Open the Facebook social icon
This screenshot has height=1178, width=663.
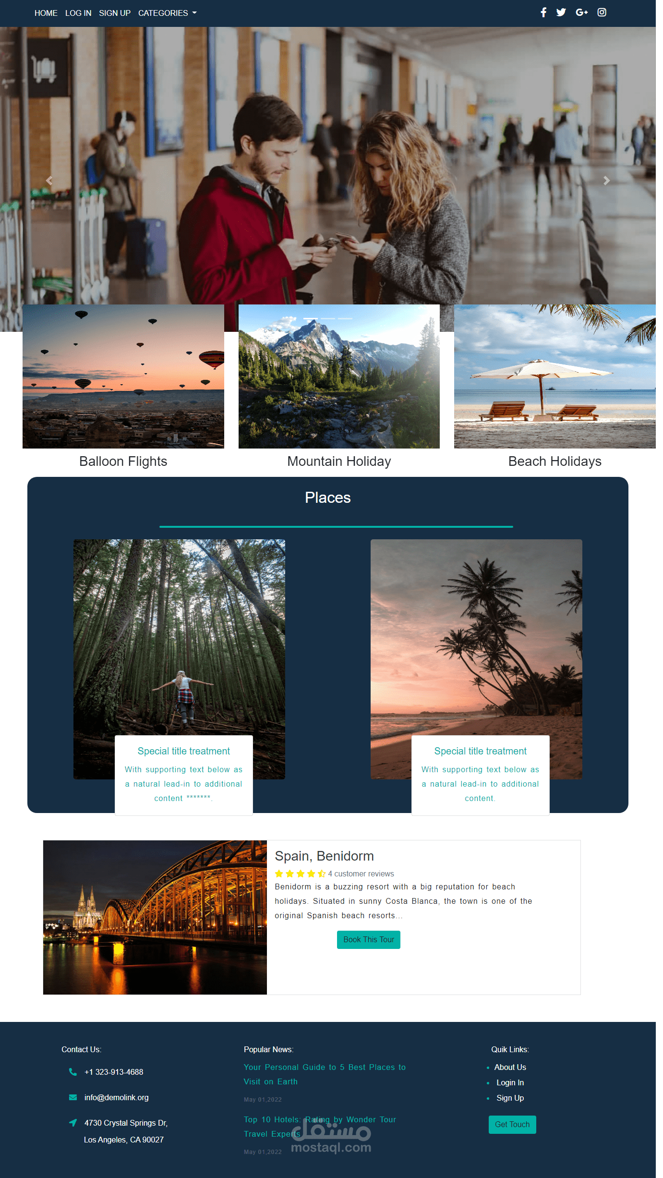pos(543,12)
